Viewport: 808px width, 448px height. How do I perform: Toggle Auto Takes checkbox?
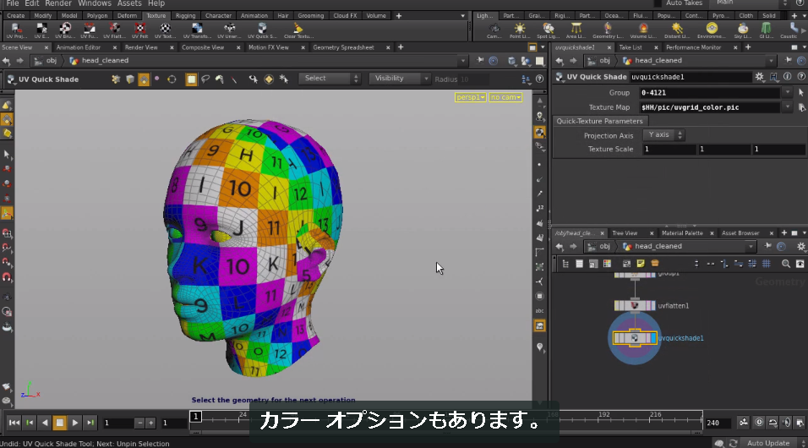658,3
